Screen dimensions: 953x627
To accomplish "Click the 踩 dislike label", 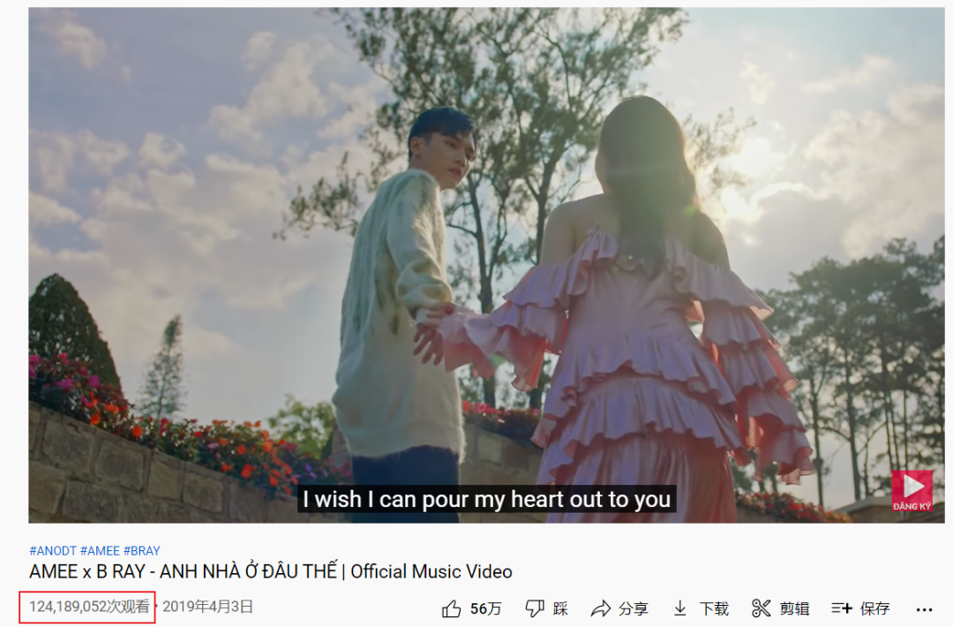I will 560,608.
